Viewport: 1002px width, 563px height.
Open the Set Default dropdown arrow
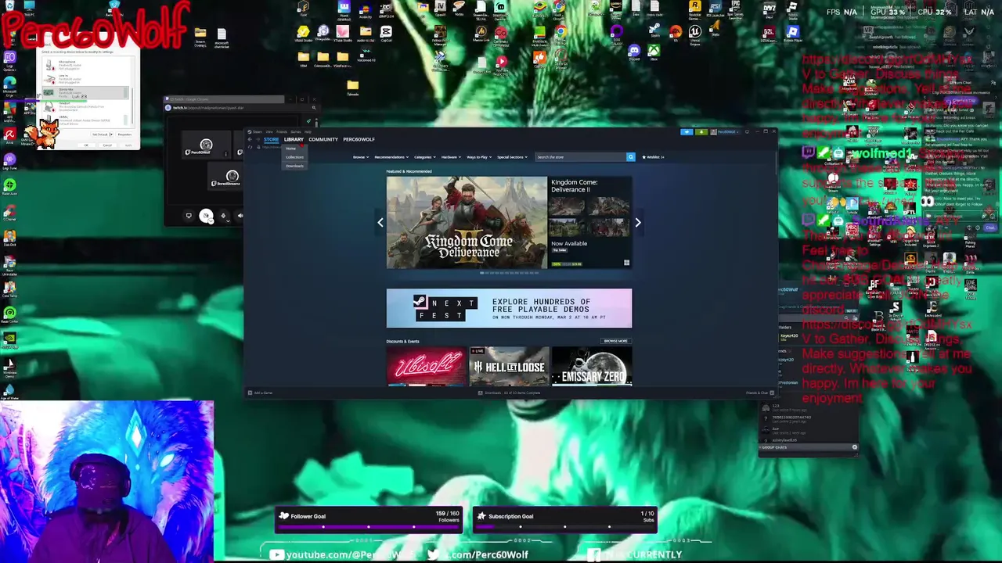(x=111, y=134)
